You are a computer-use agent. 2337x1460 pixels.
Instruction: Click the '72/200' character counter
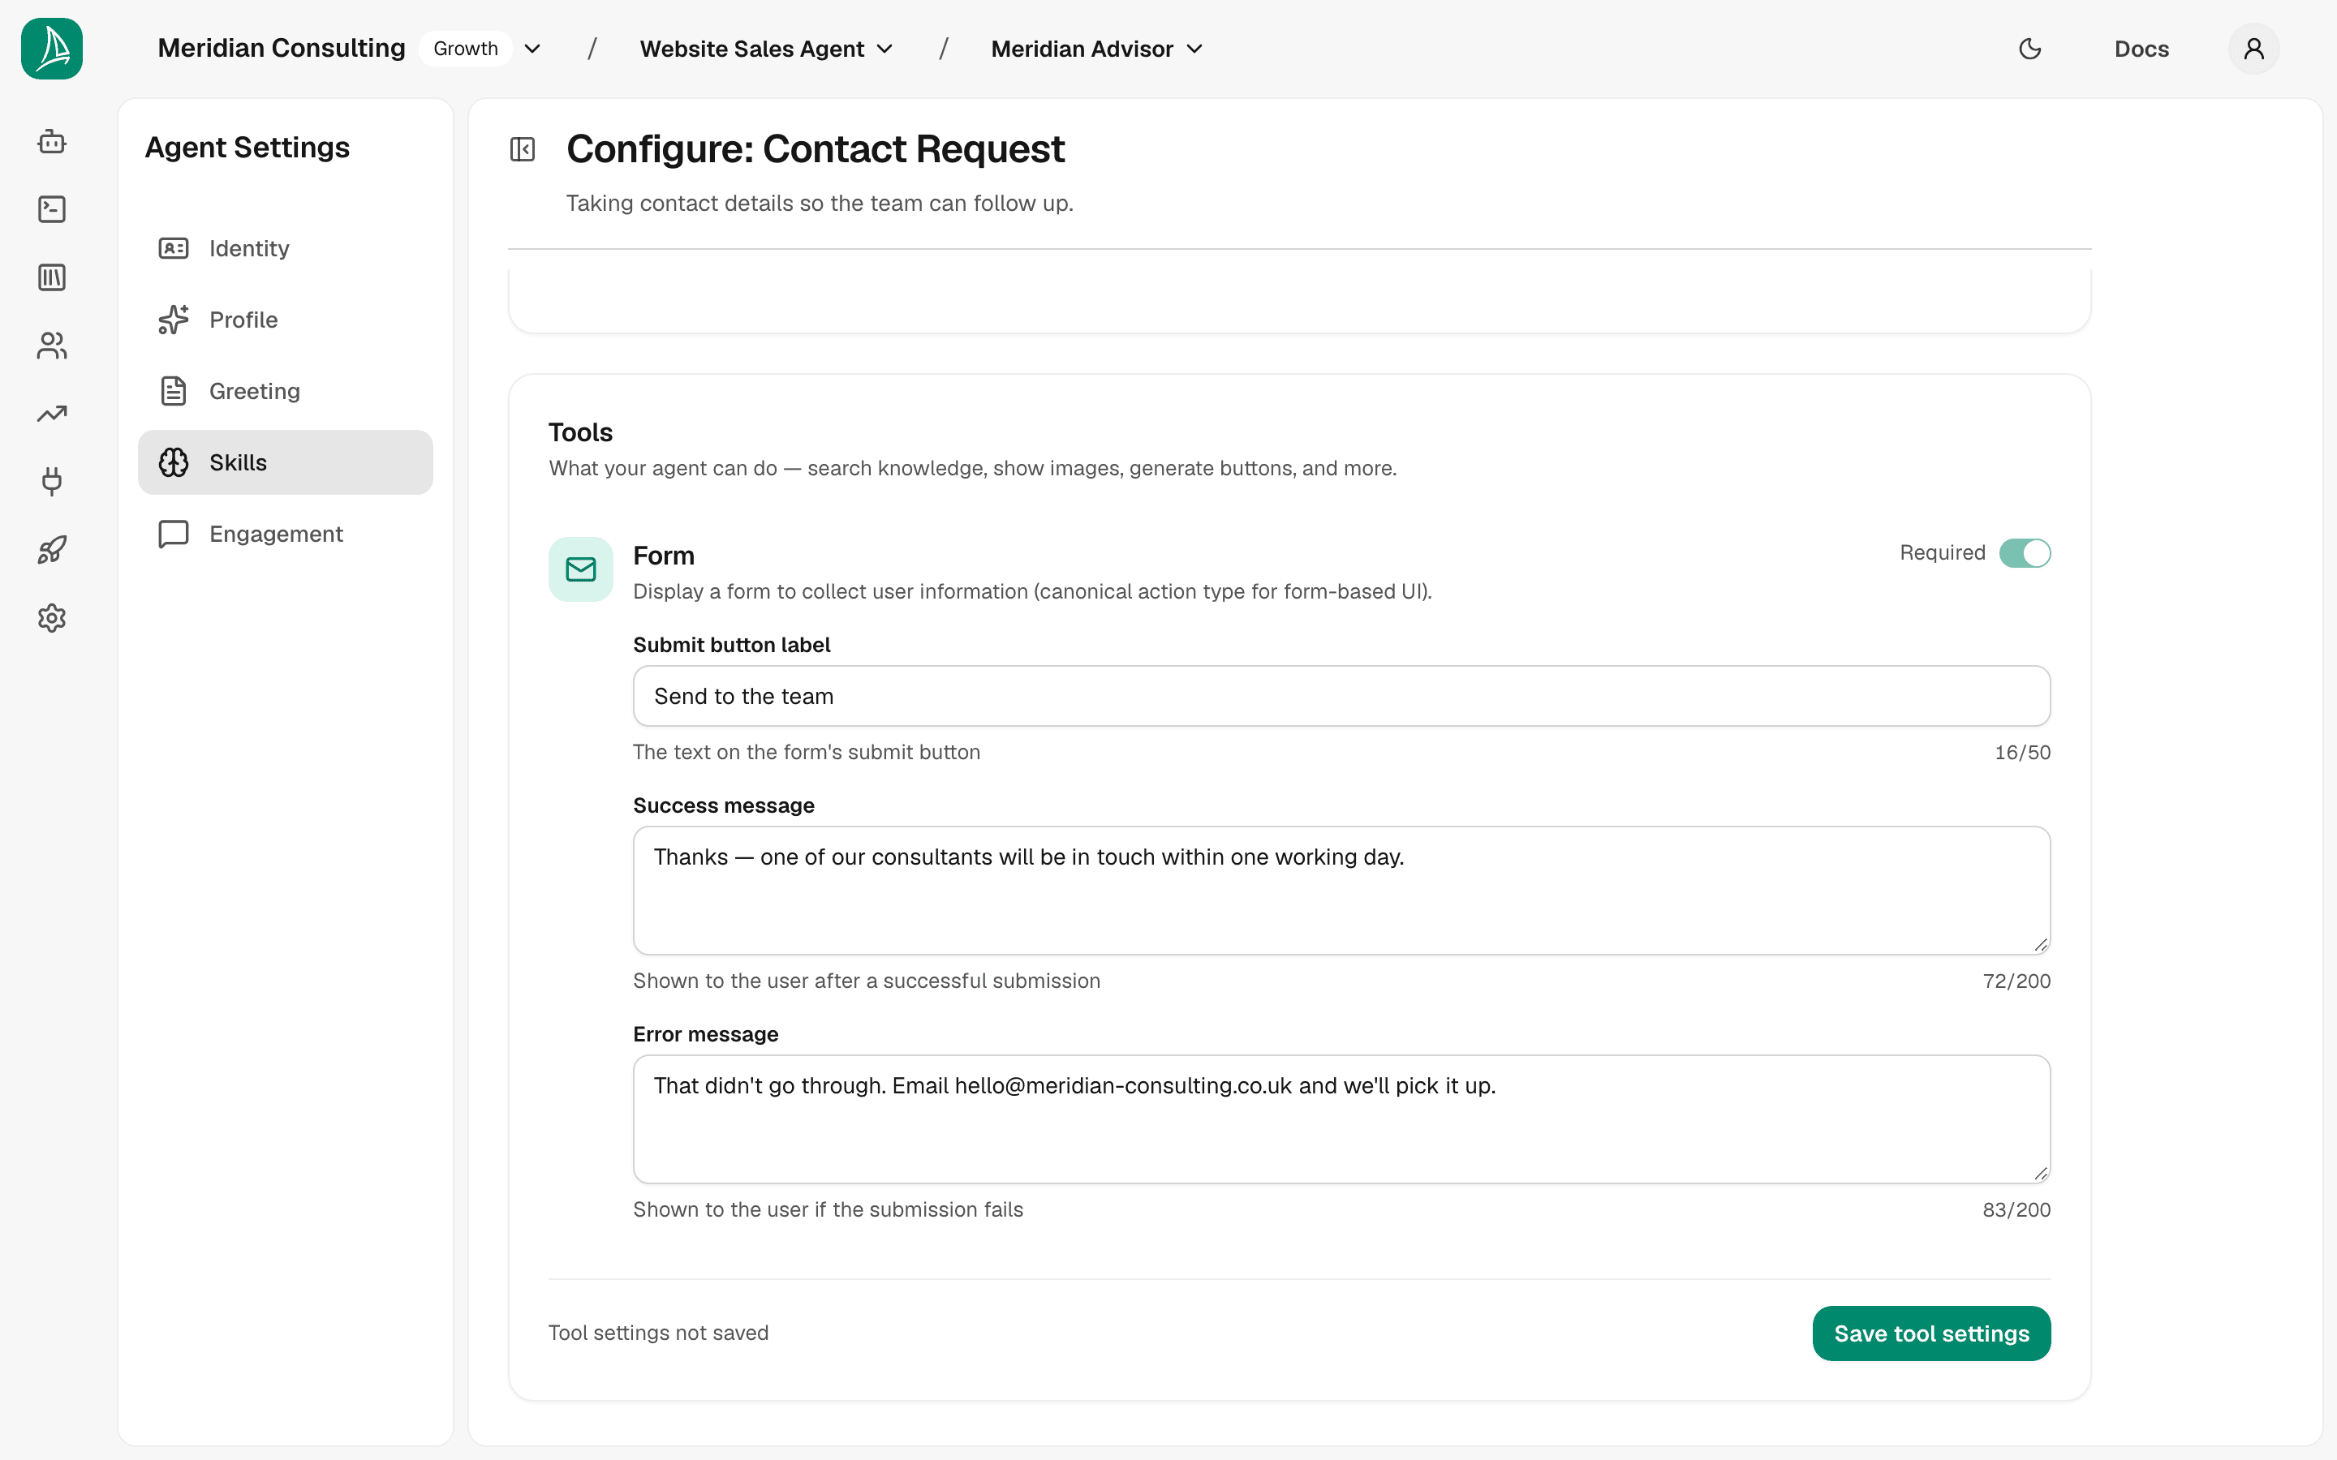[x=2016, y=981]
